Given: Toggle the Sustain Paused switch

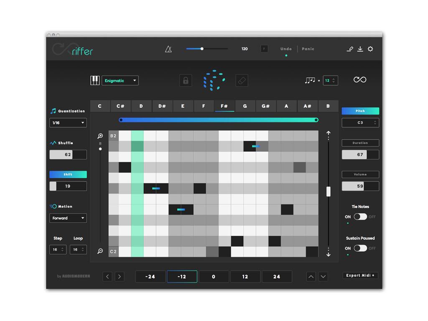Looking at the screenshot, I should point(360,248).
